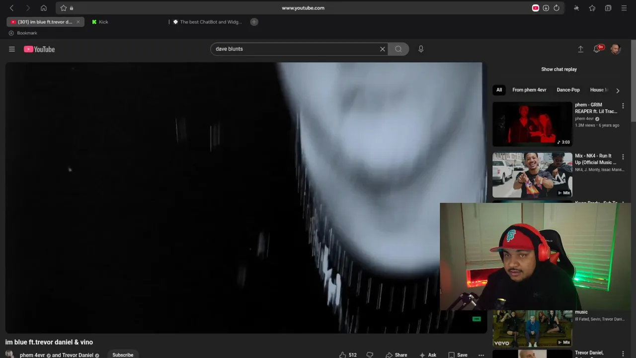Image resolution: width=636 pixels, height=358 pixels.
Task: Click the browser forward arrow
Action: 28,8
